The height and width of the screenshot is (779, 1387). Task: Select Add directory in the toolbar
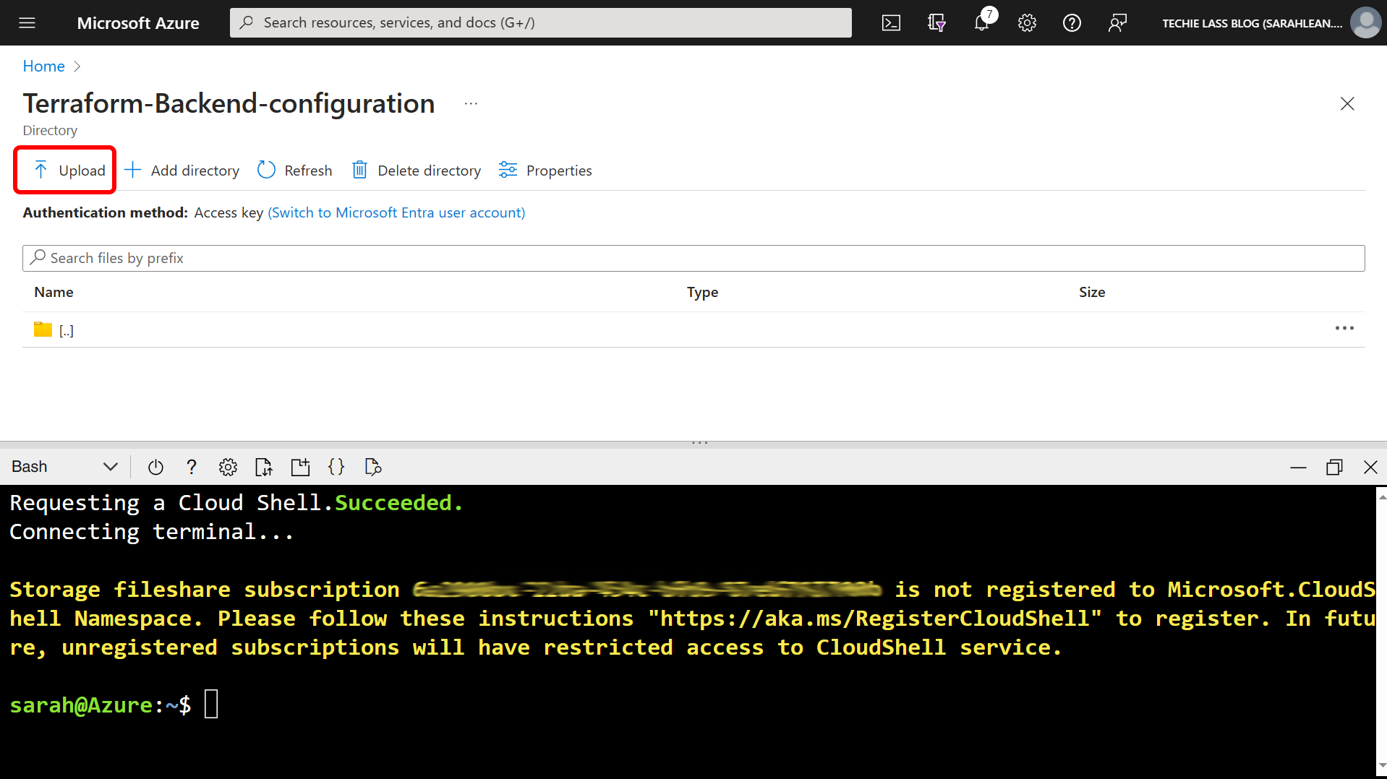[181, 170]
